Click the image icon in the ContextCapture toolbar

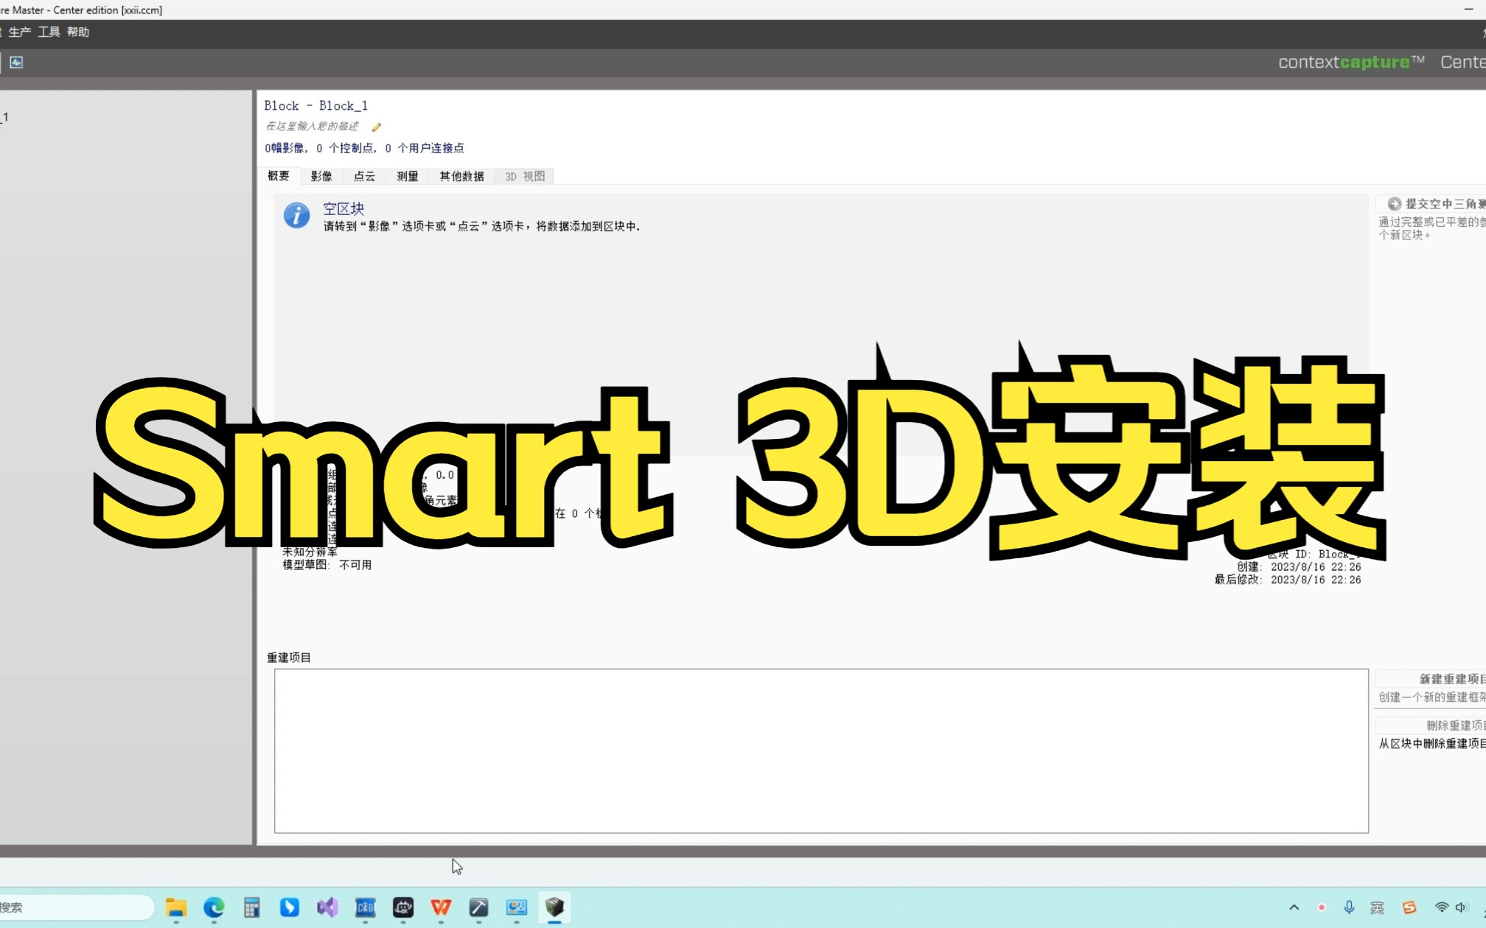tap(16, 63)
